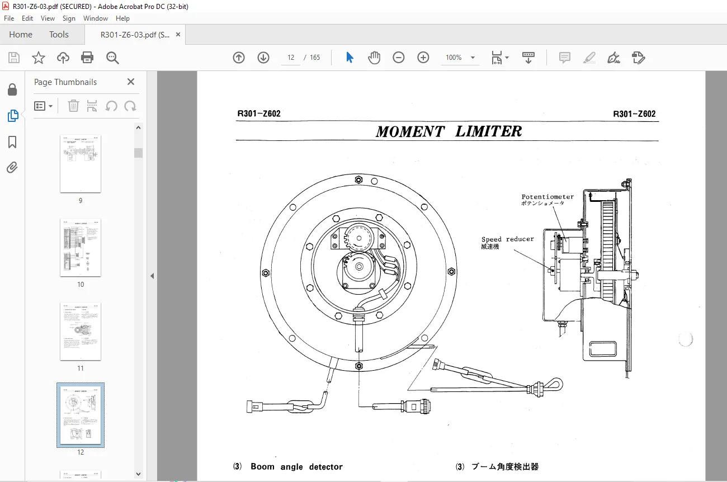The image size is (727, 482).
Task: Click the Speed reducer label
Action: point(508,239)
